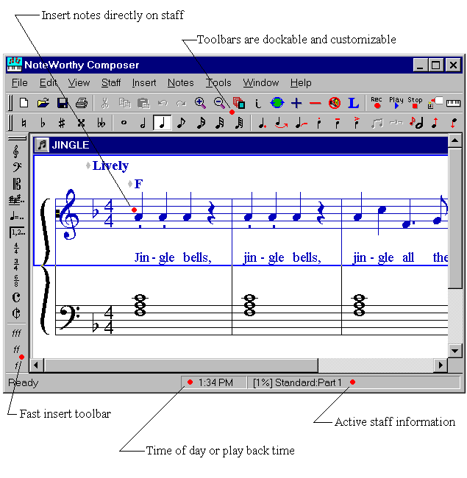
Task: Insert 3/4 time signature from side toolbar
Action: (x=16, y=265)
